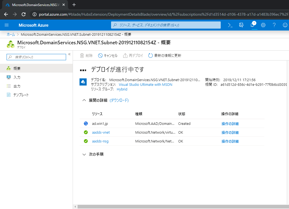The height and width of the screenshot is (209, 289).
Task: Click the deployment cubes icon in the header
Action: [11, 44]
